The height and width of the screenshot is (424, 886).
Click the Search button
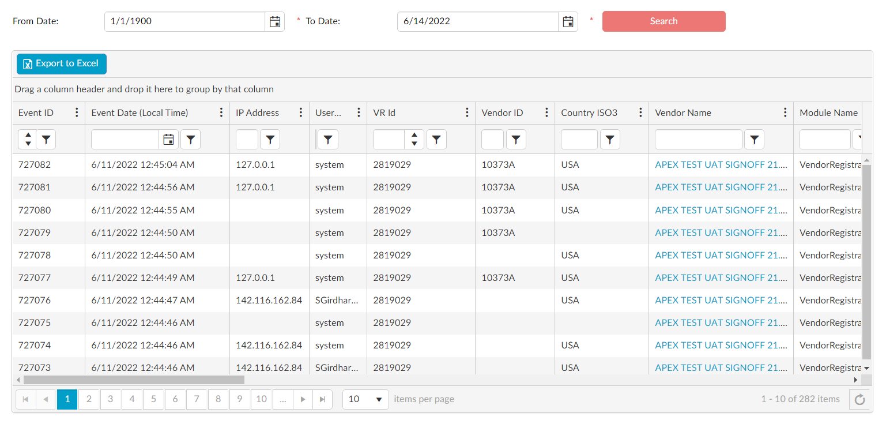(x=663, y=21)
